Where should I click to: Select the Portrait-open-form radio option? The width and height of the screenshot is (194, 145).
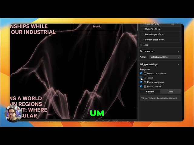(142, 34)
